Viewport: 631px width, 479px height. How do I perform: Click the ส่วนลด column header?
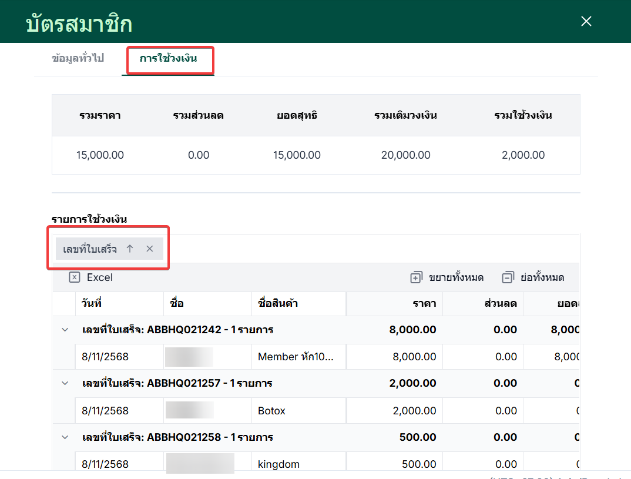483,303
